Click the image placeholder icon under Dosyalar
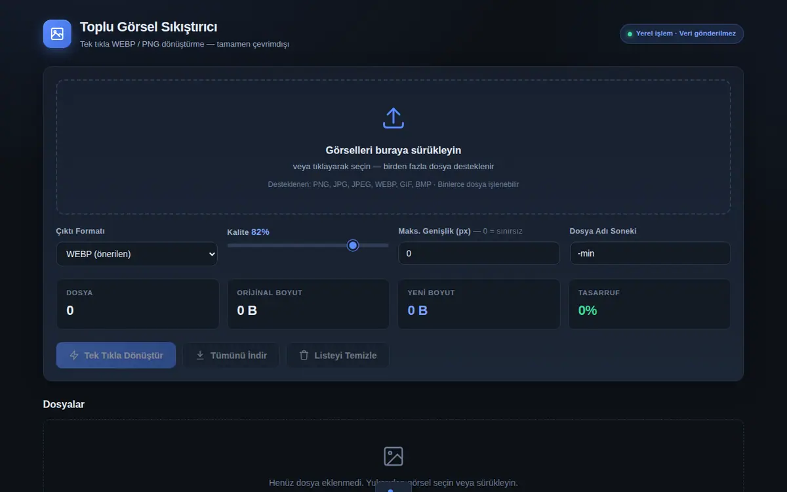Viewport: 787px width, 492px height. point(393,457)
